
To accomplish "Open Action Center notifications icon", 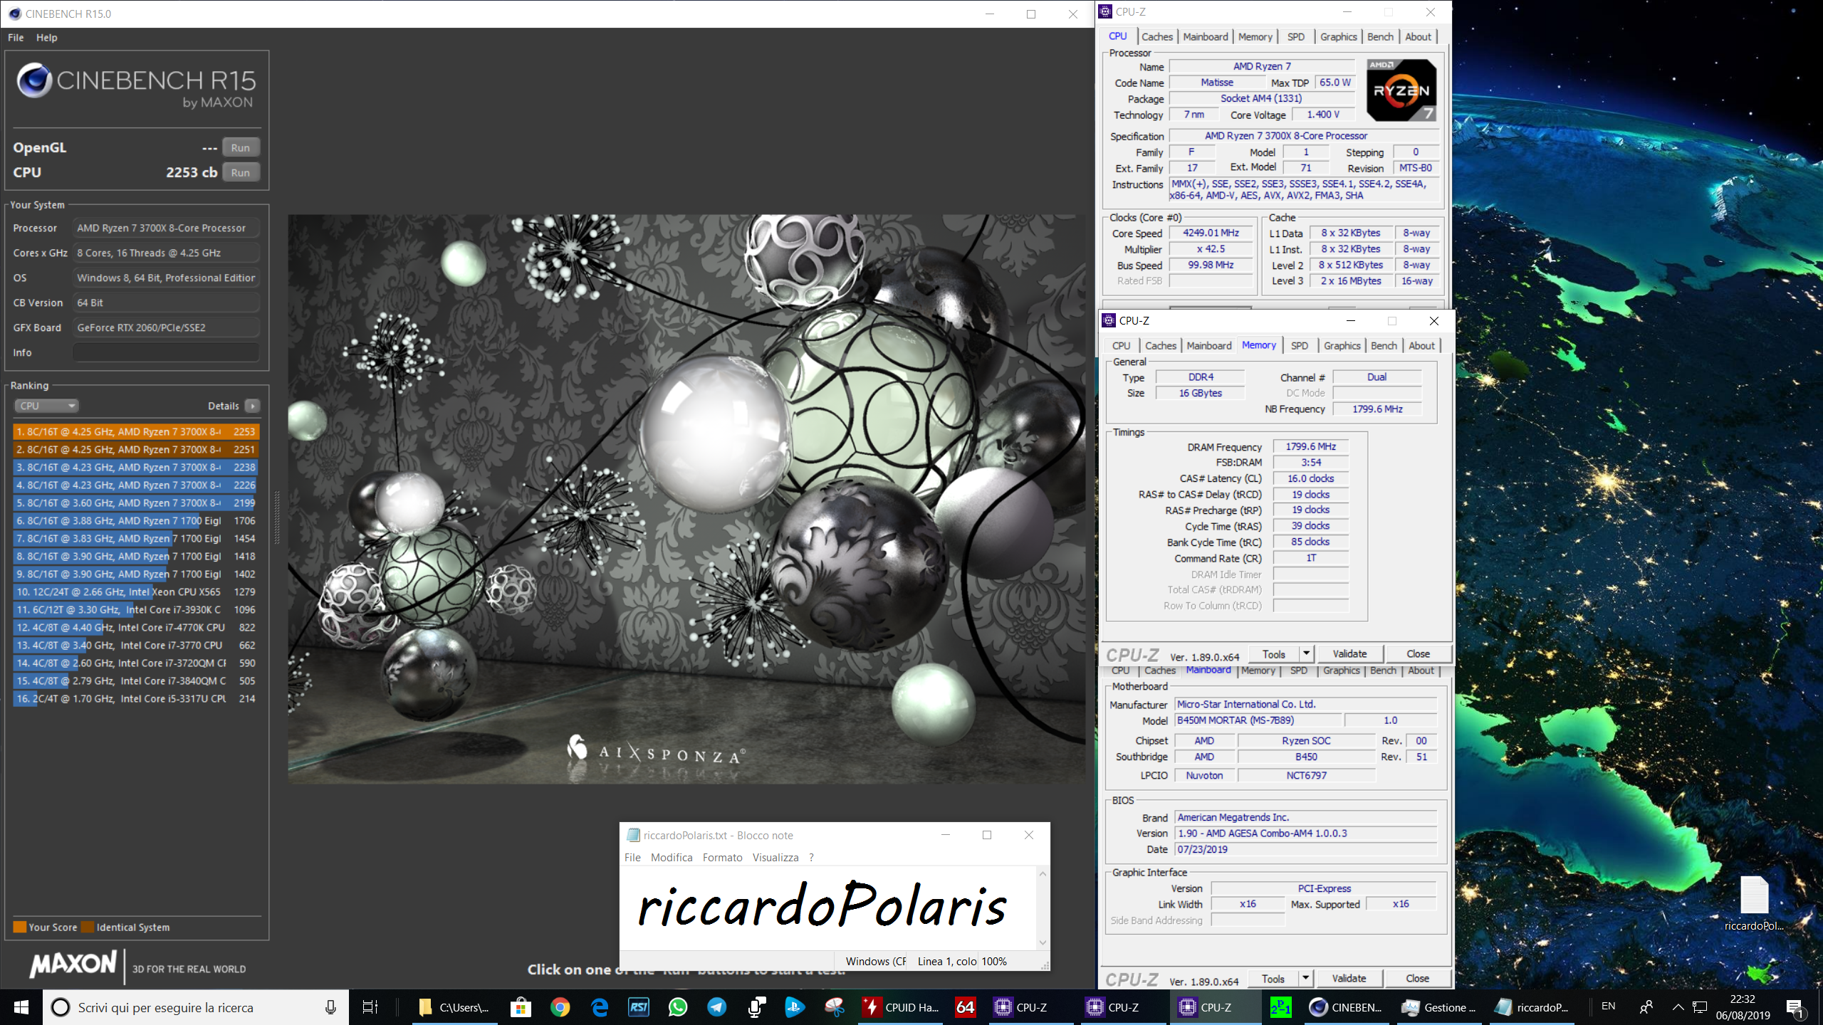I will 1795,1007.
